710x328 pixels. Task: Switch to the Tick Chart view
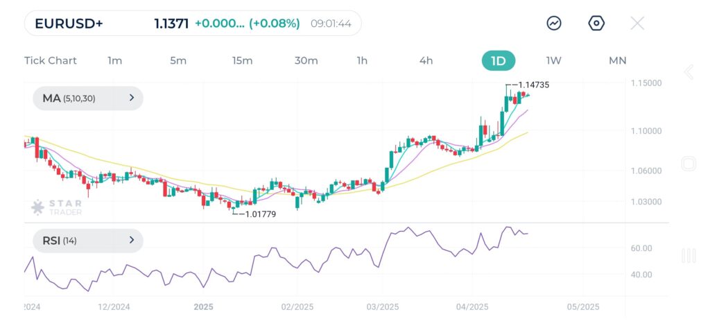[51, 60]
